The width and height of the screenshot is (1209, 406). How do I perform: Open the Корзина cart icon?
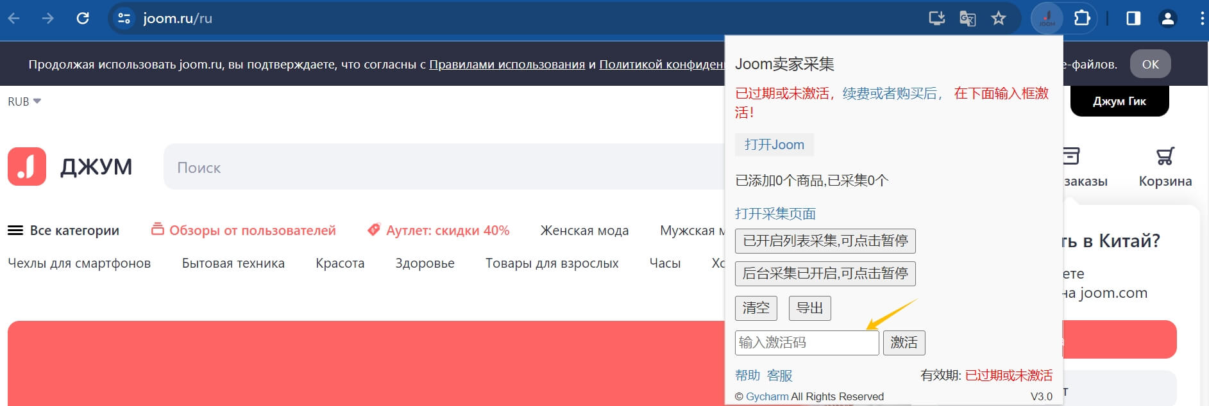(1165, 156)
